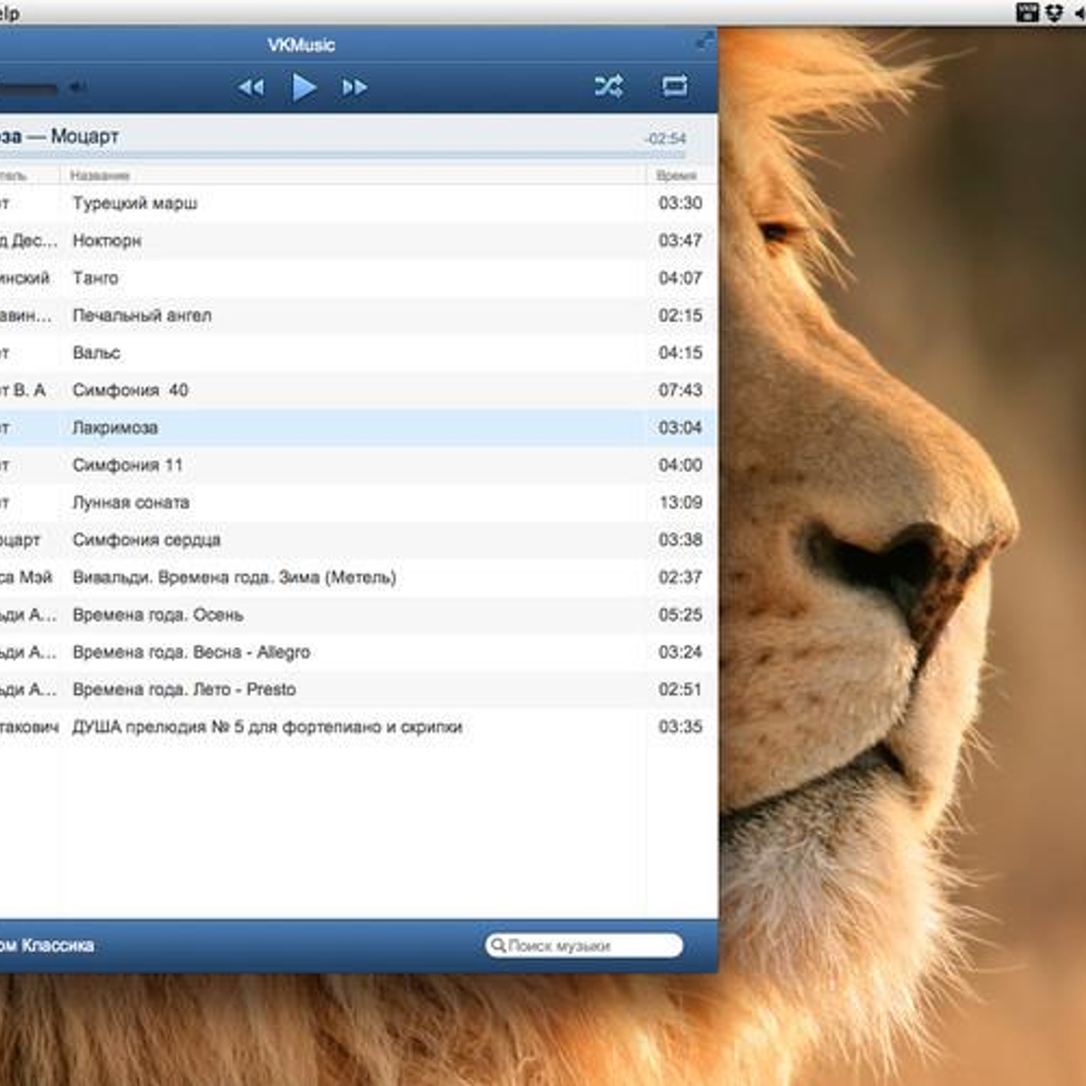Select Времена года. Весна - Allegro
The image size is (1086, 1086).
pyautogui.click(x=358, y=652)
